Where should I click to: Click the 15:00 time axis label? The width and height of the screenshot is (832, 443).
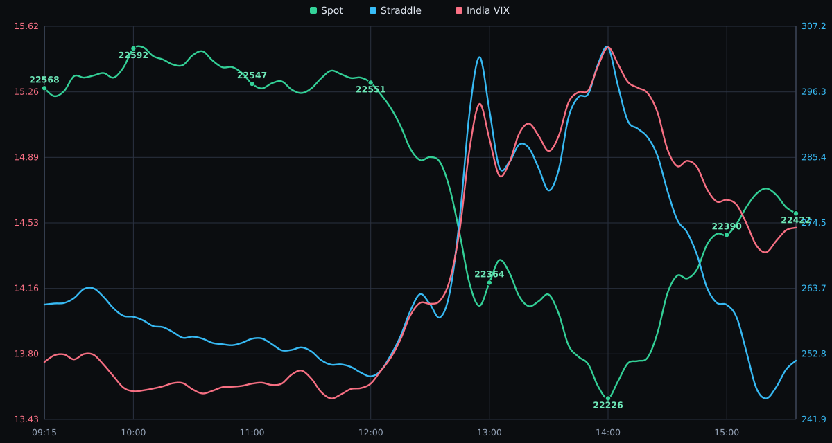tap(727, 433)
